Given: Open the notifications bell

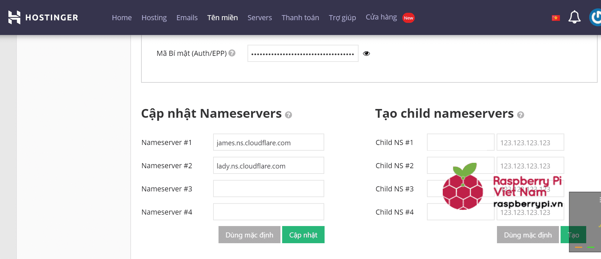Looking at the screenshot, I should (x=574, y=17).
